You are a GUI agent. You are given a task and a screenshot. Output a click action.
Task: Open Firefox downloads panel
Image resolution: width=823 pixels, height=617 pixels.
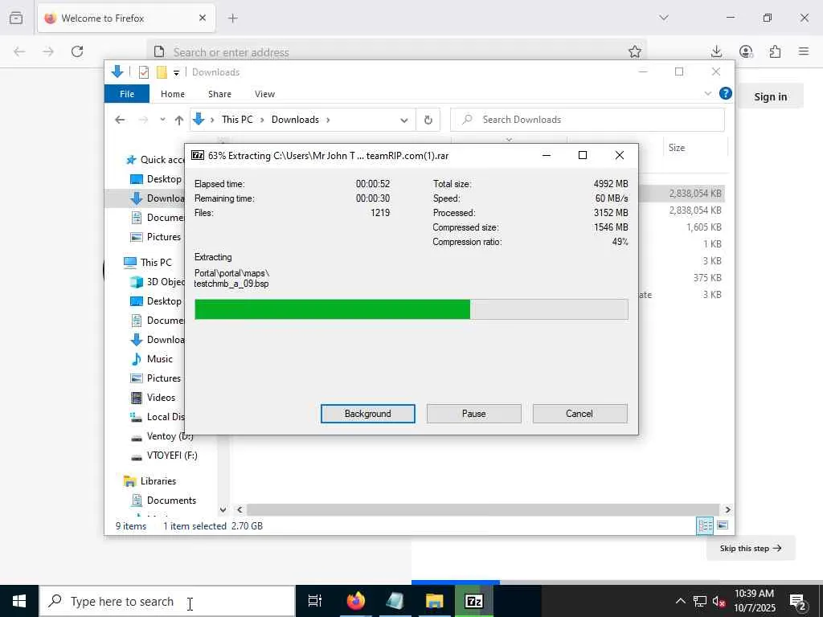coord(716,51)
